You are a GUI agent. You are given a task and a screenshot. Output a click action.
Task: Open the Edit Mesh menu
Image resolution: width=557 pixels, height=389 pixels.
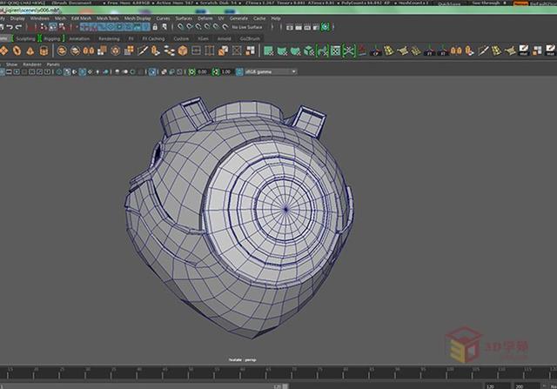pos(81,18)
